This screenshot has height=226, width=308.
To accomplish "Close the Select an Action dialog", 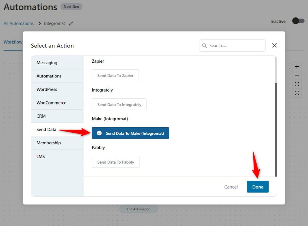I will pyautogui.click(x=274, y=46).
